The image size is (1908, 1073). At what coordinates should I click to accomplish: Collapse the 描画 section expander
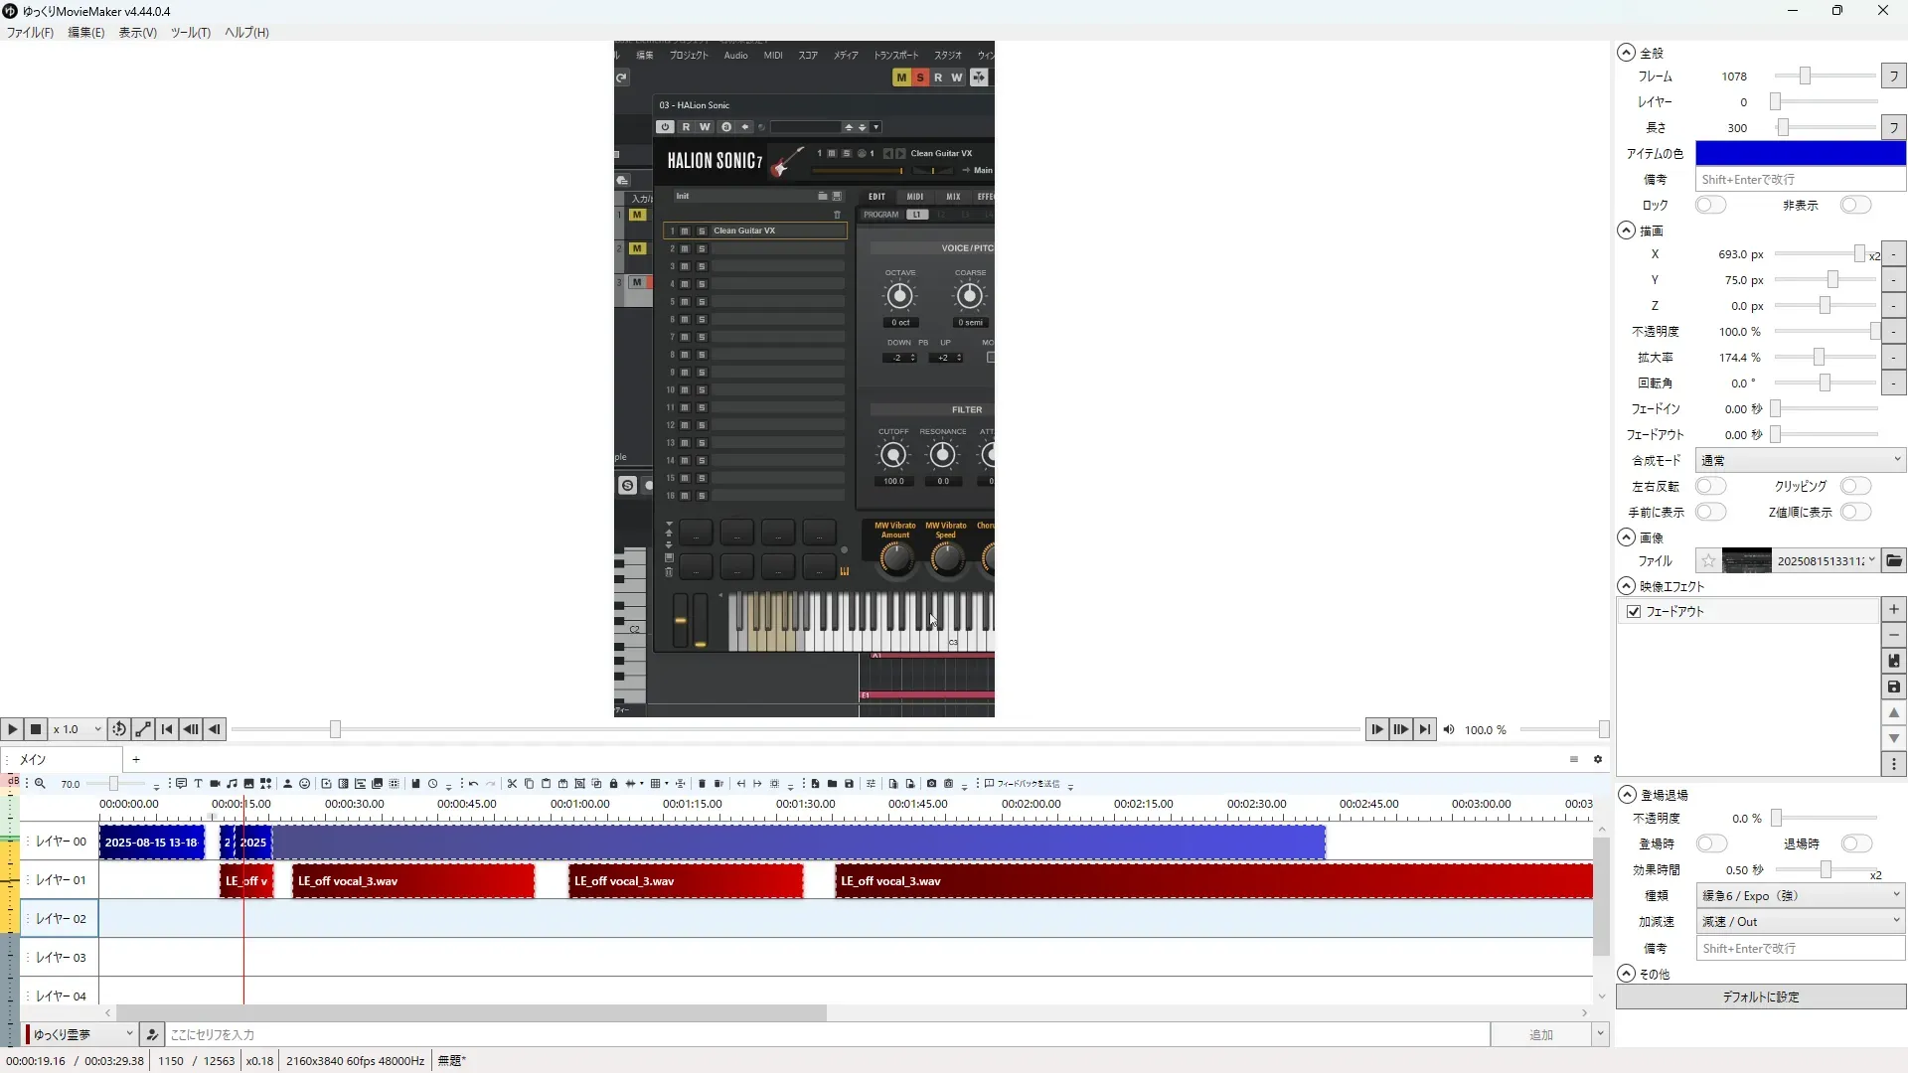click(x=1626, y=230)
